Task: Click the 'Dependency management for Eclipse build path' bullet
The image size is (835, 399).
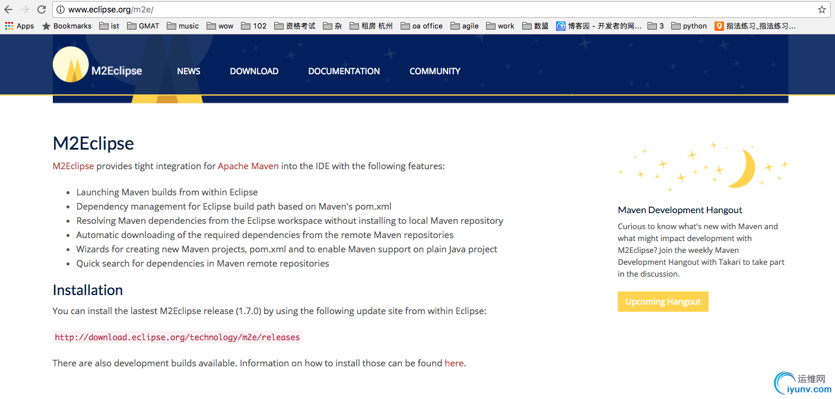Action: click(234, 207)
